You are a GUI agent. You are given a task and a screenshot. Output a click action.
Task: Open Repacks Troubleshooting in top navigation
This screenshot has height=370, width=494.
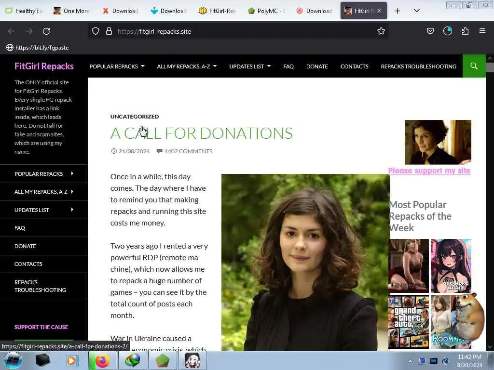[418, 66]
